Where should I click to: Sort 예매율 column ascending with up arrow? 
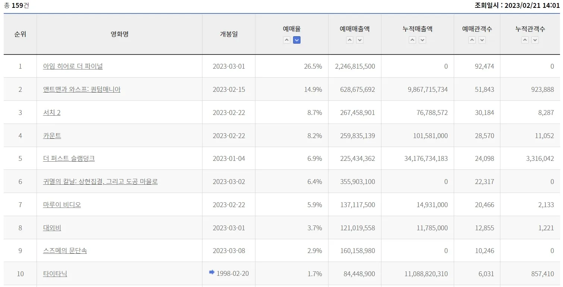click(286, 40)
